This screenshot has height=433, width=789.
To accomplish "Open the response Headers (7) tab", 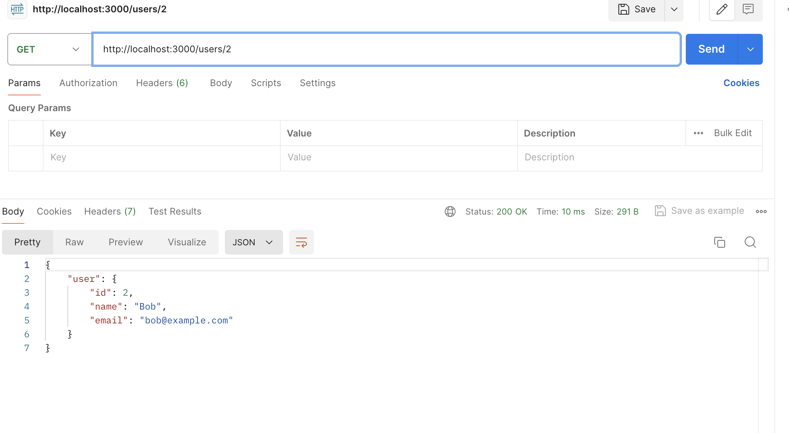I will click(x=110, y=212).
